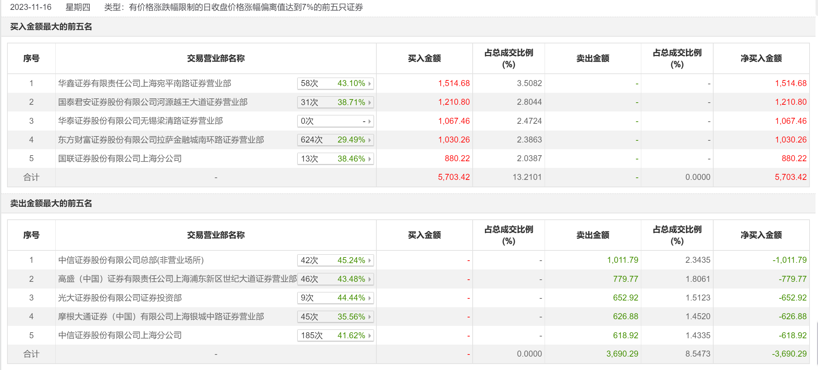Click the ratio value 2.4724
The height and width of the screenshot is (370, 818).
tap(529, 121)
